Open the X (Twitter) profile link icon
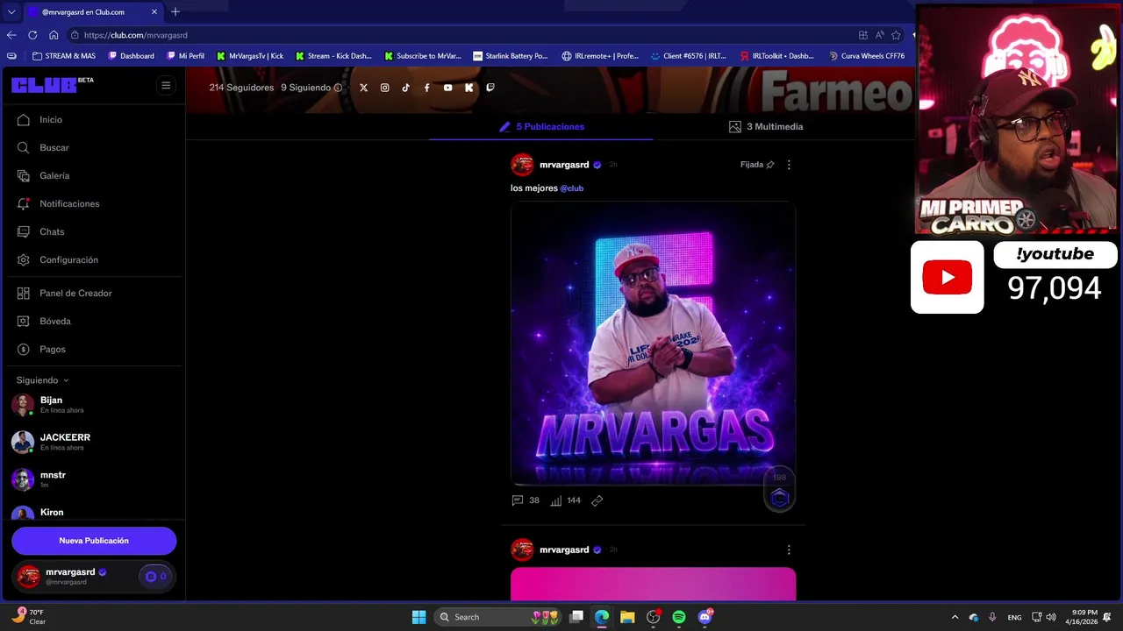This screenshot has width=1123, height=631. [x=363, y=88]
